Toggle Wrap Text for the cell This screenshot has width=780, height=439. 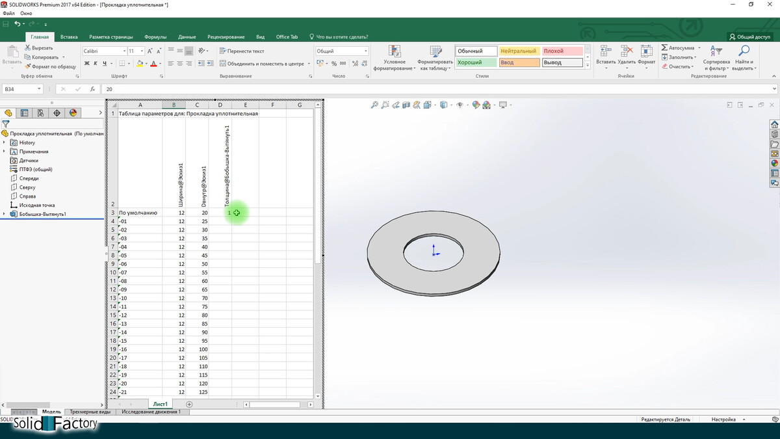[x=241, y=51]
